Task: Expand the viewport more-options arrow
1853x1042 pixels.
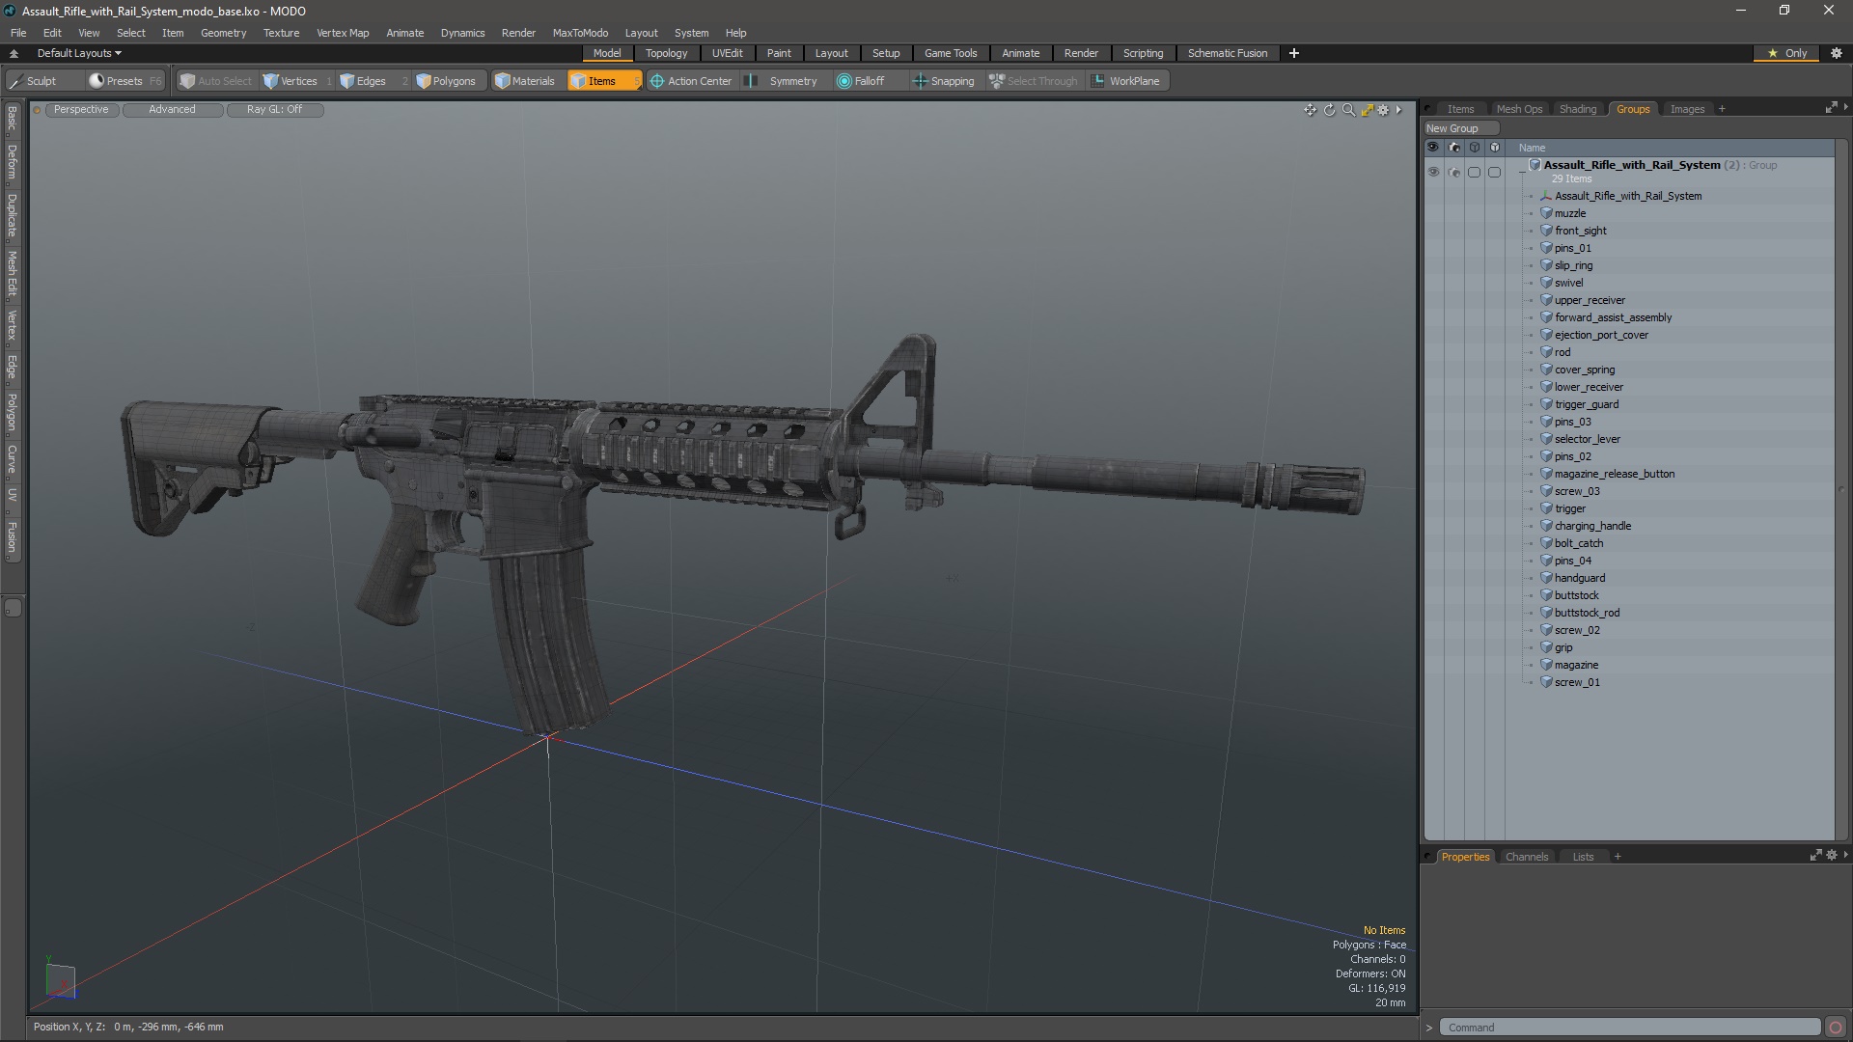Action: [x=1399, y=110]
